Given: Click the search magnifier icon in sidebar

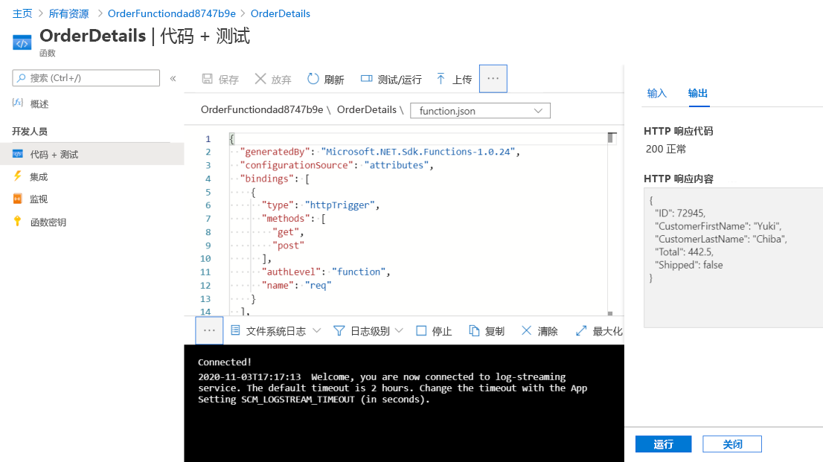Looking at the screenshot, I should (21, 78).
